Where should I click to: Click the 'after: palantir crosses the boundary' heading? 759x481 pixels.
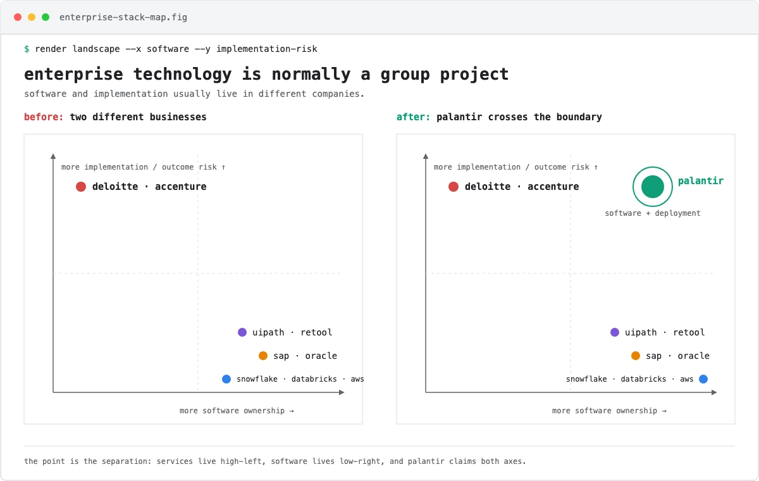click(499, 117)
